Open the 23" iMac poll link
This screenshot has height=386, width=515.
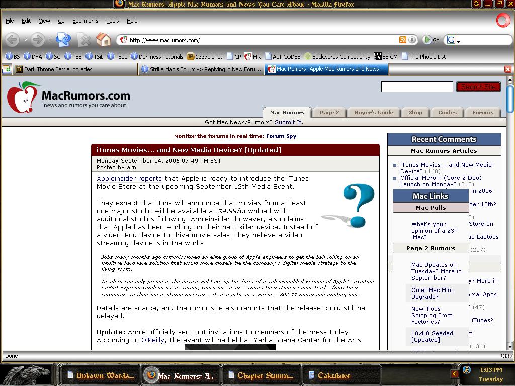(434, 230)
